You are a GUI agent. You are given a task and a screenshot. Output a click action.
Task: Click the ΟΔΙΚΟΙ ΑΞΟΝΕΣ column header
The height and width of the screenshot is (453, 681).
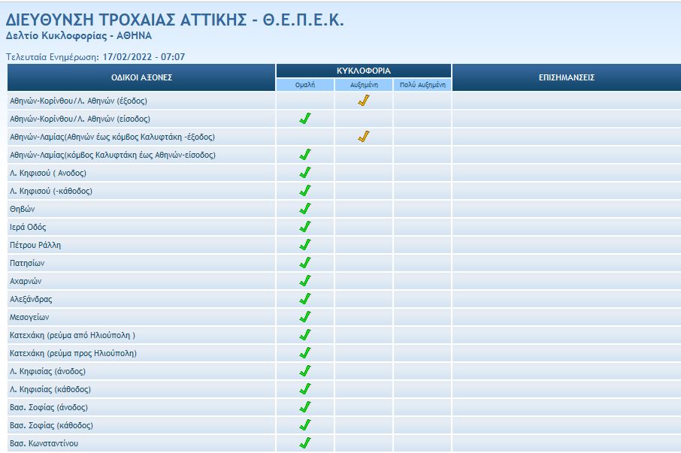(142, 77)
